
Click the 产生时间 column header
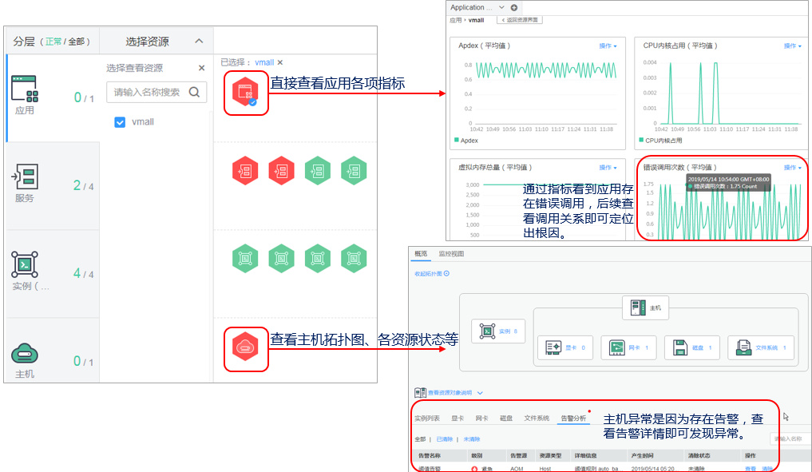[x=642, y=456]
